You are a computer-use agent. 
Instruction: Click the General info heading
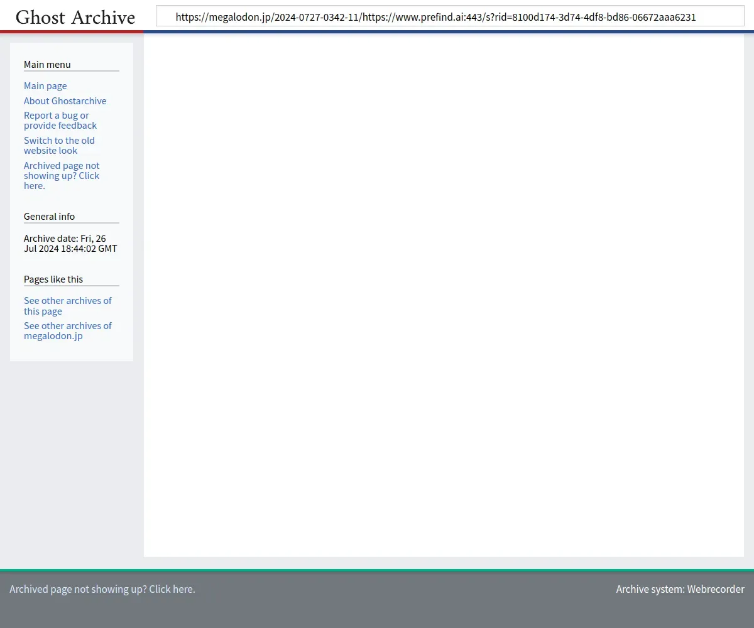49,217
